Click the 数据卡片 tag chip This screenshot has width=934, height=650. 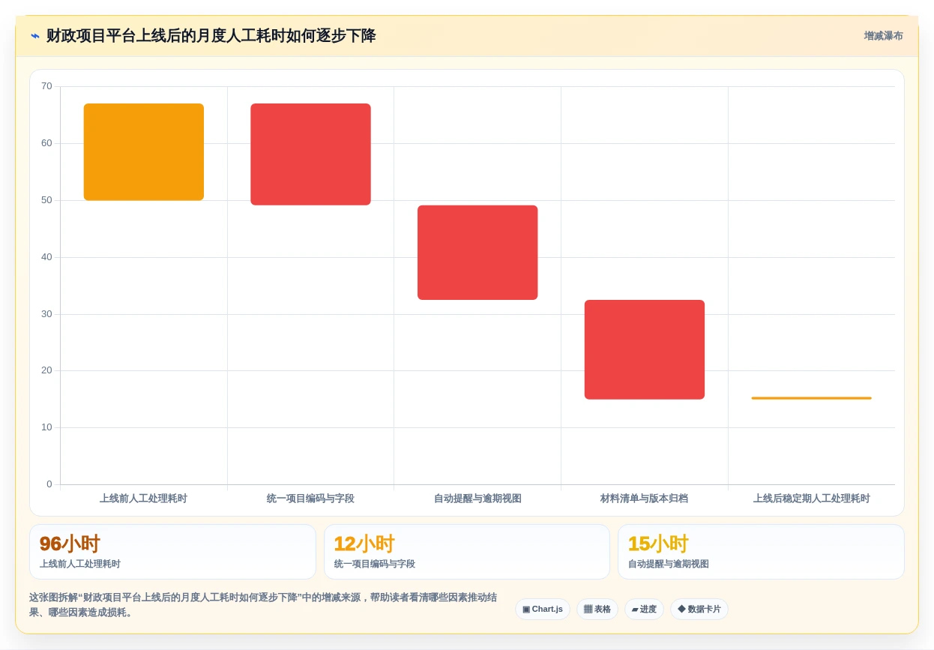click(x=699, y=610)
